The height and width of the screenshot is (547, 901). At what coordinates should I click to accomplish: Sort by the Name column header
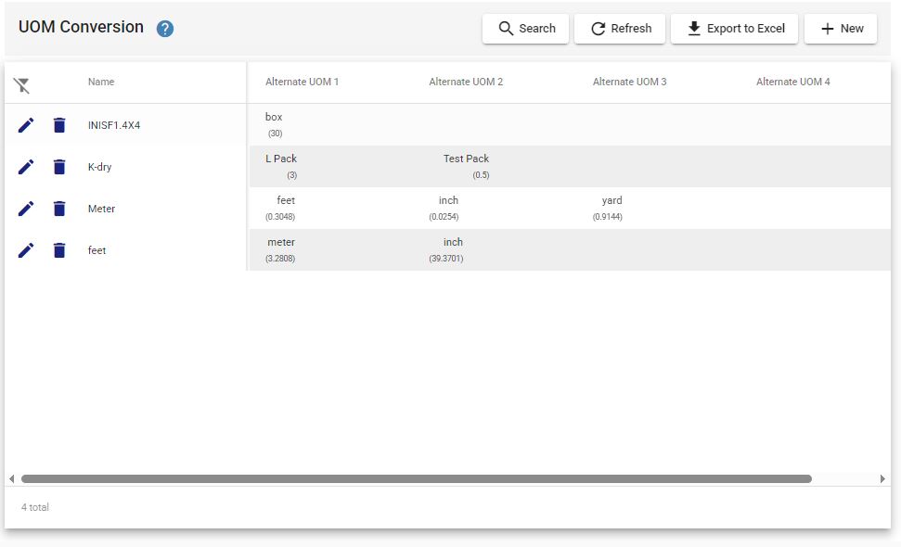101,82
